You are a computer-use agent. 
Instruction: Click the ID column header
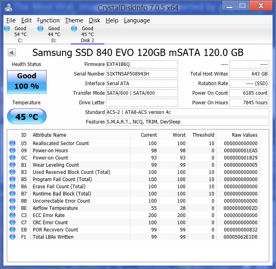click(24, 135)
